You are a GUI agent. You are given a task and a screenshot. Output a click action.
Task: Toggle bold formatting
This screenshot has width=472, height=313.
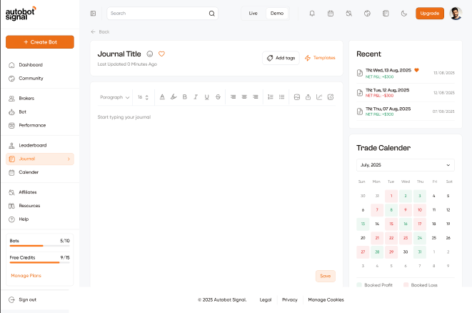pyautogui.click(x=184, y=97)
